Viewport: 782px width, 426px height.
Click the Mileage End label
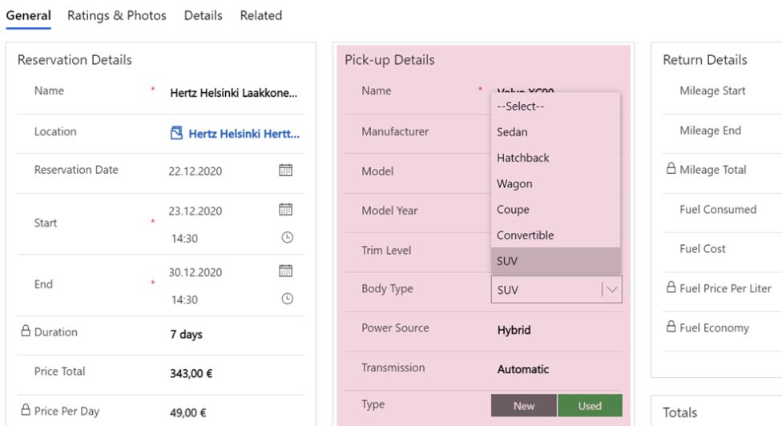710,131
